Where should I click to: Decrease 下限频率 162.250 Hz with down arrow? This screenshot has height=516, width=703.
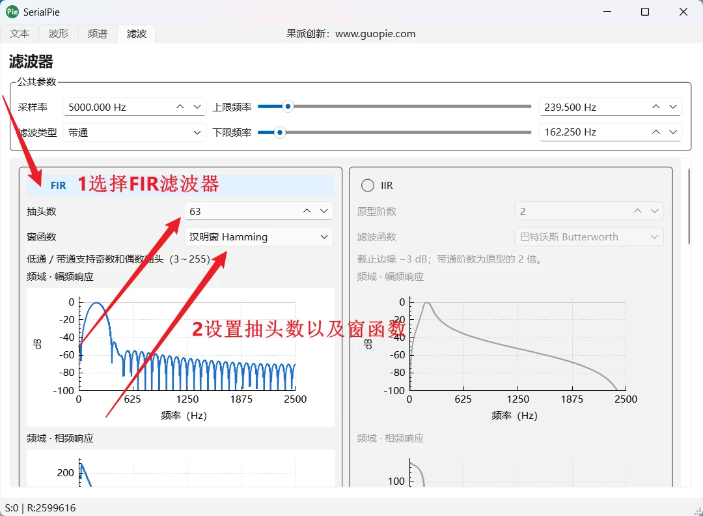tap(673, 132)
